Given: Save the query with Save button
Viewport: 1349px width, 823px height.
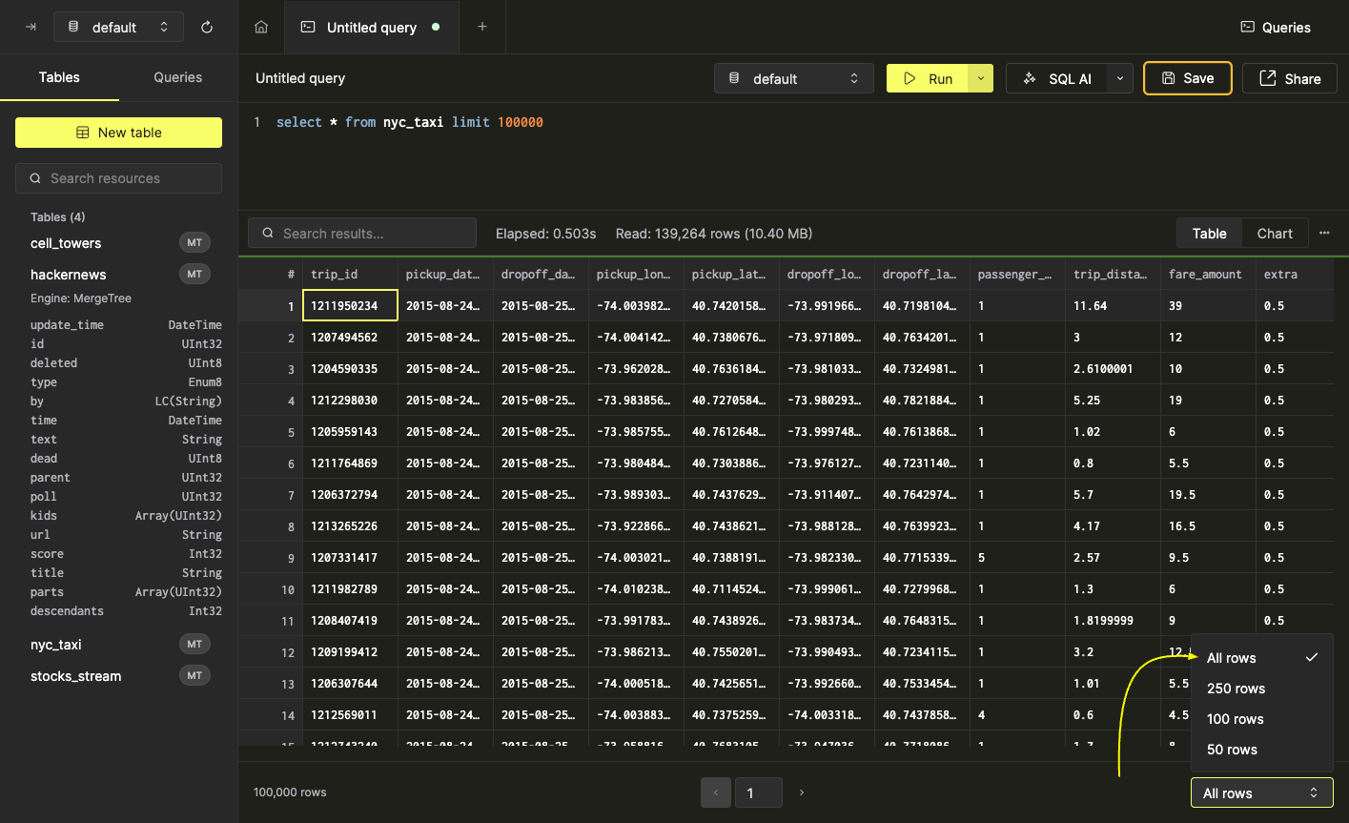Looking at the screenshot, I should [x=1187, y=78].
